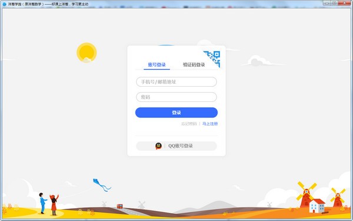Focus the 手机号/邮箱地址 input field
Screen dimensions: 353x221
pos(176,82)
